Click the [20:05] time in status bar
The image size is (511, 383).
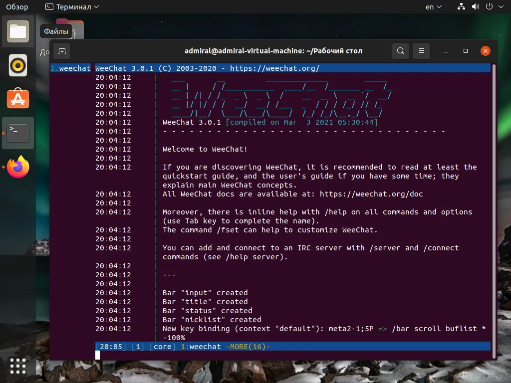click(x=111, y=347)
